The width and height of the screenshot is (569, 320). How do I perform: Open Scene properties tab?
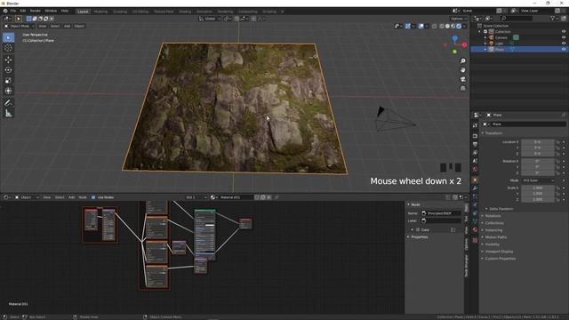475,161
